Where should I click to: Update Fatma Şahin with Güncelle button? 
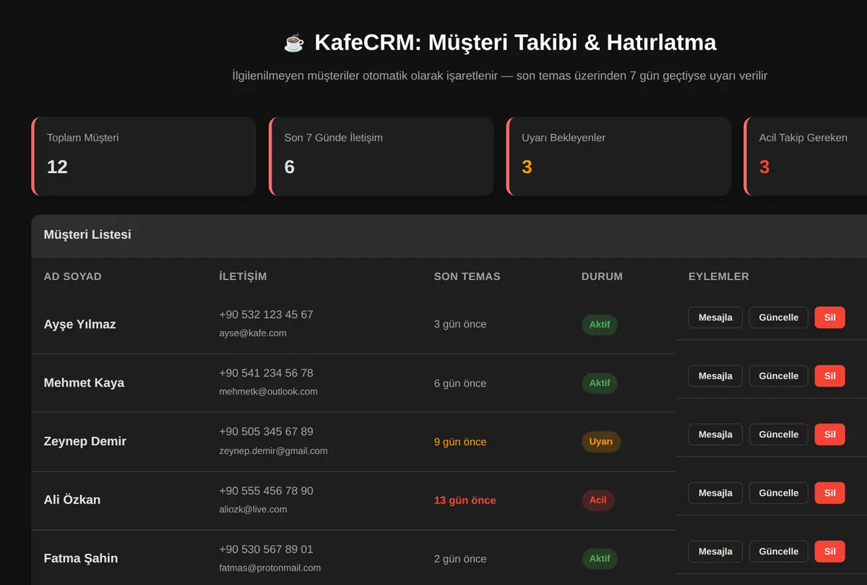(778, 551)
